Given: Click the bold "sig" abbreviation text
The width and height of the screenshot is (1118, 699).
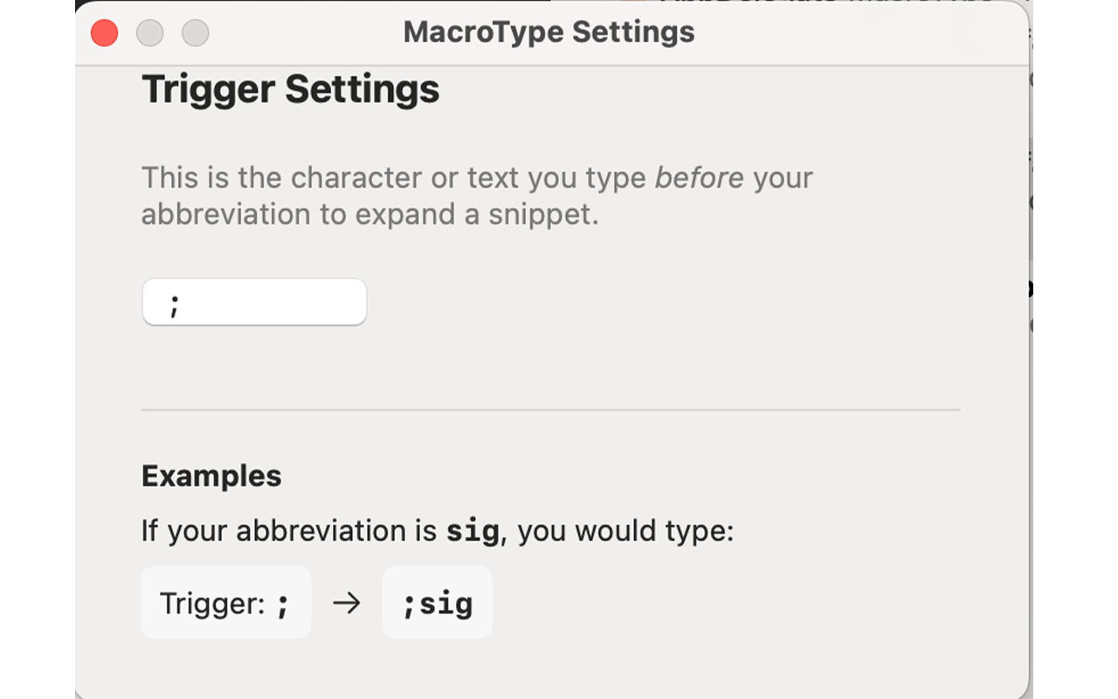Looking at the screenshot, I should (472, 530).
